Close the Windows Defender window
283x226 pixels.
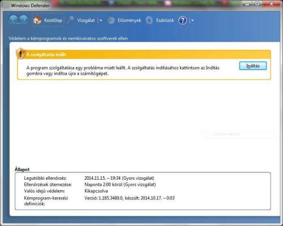[x=271, y=4]
